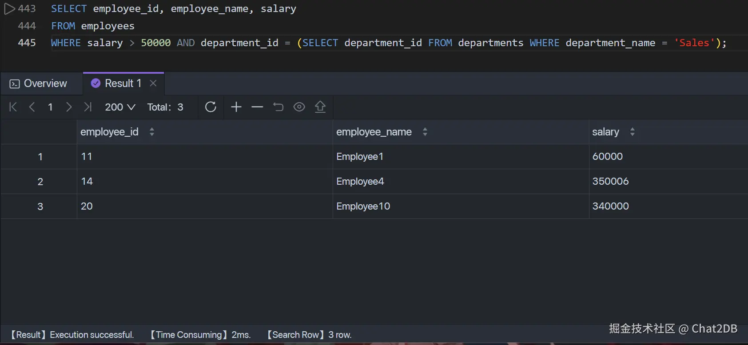Viewport: 748px width, 345px height.
Task: Add a new row with plus icon
Action: tap(236, 107)
